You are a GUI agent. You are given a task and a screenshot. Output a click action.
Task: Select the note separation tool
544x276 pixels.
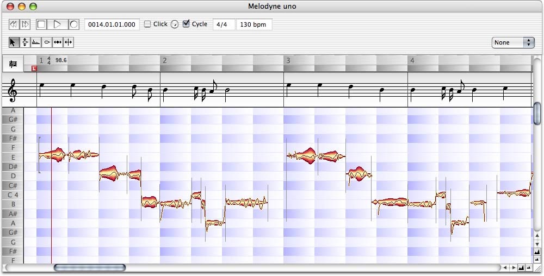69,42
